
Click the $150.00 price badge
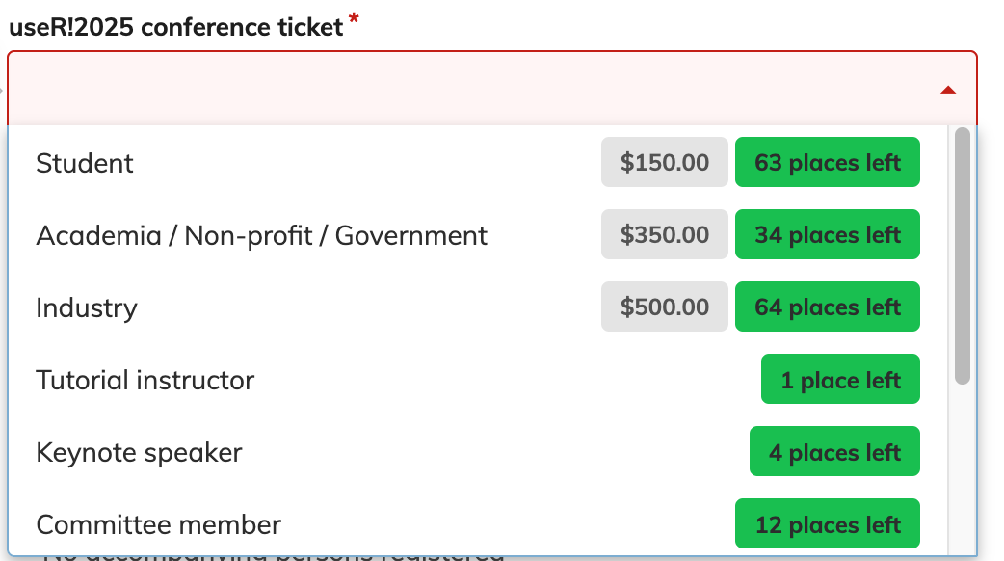(x=664, y=162)
